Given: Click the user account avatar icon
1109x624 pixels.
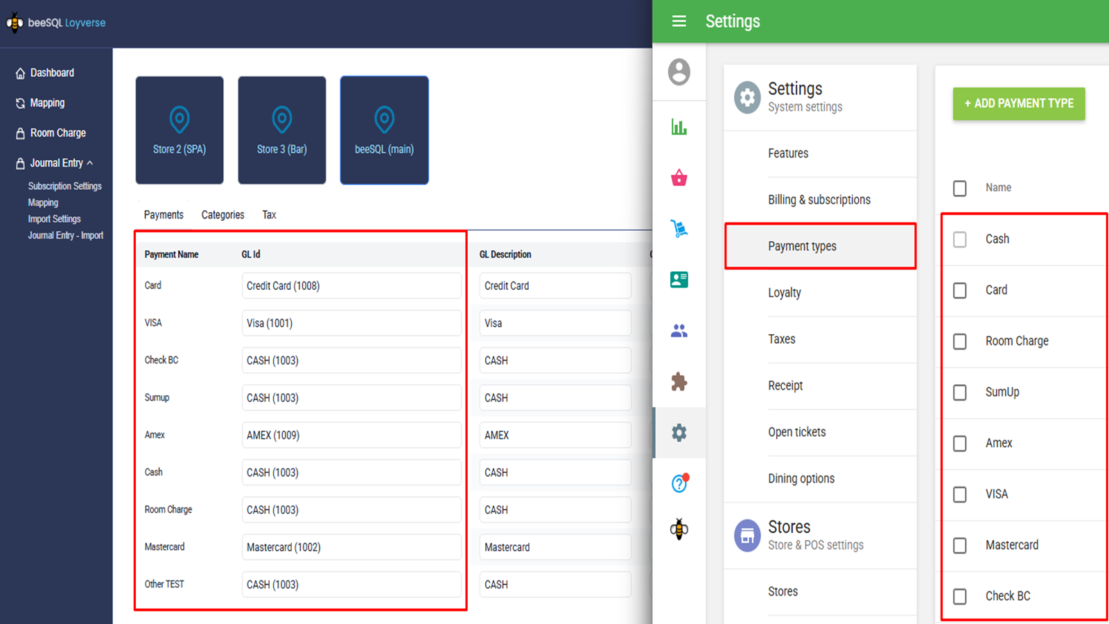Looking at the screenshot, I should pyautogui.click(x=679, y=72).
